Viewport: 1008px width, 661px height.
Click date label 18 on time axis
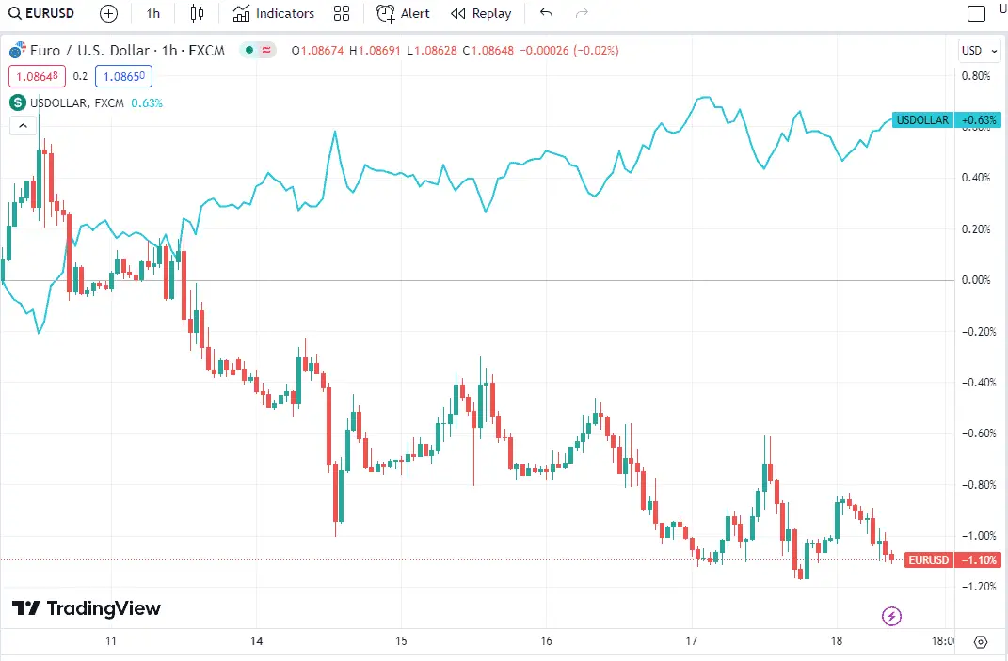(x=837, y=641)
